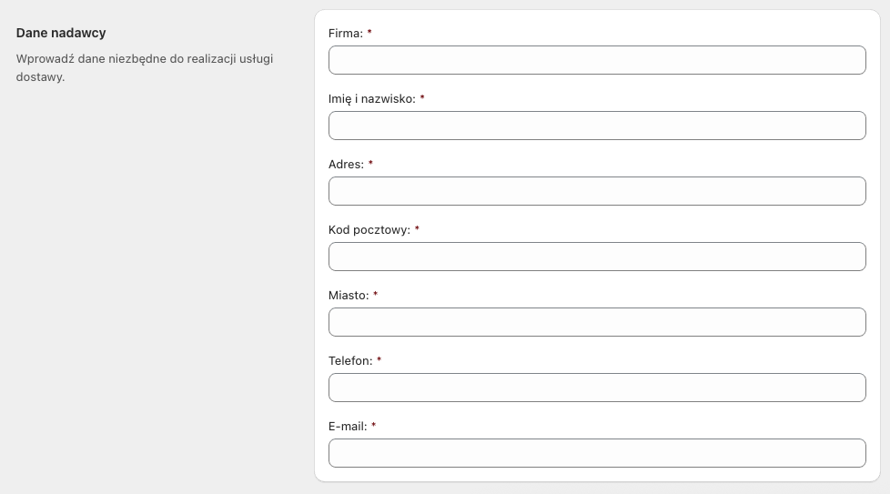This screenshot has height=494, width=890.
Task: Click the "Imię i nazwisko:" label
Action: pyautogui.click(x=372, y=98)
